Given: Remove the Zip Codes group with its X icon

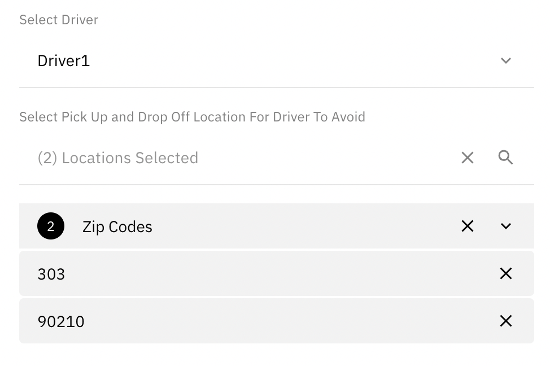Looking at the screenshot, I should (x=467, y=226).
